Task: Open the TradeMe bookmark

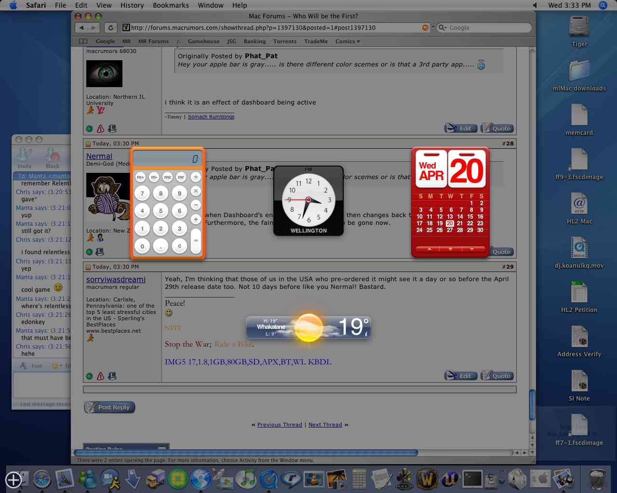Action: (316, 41)
